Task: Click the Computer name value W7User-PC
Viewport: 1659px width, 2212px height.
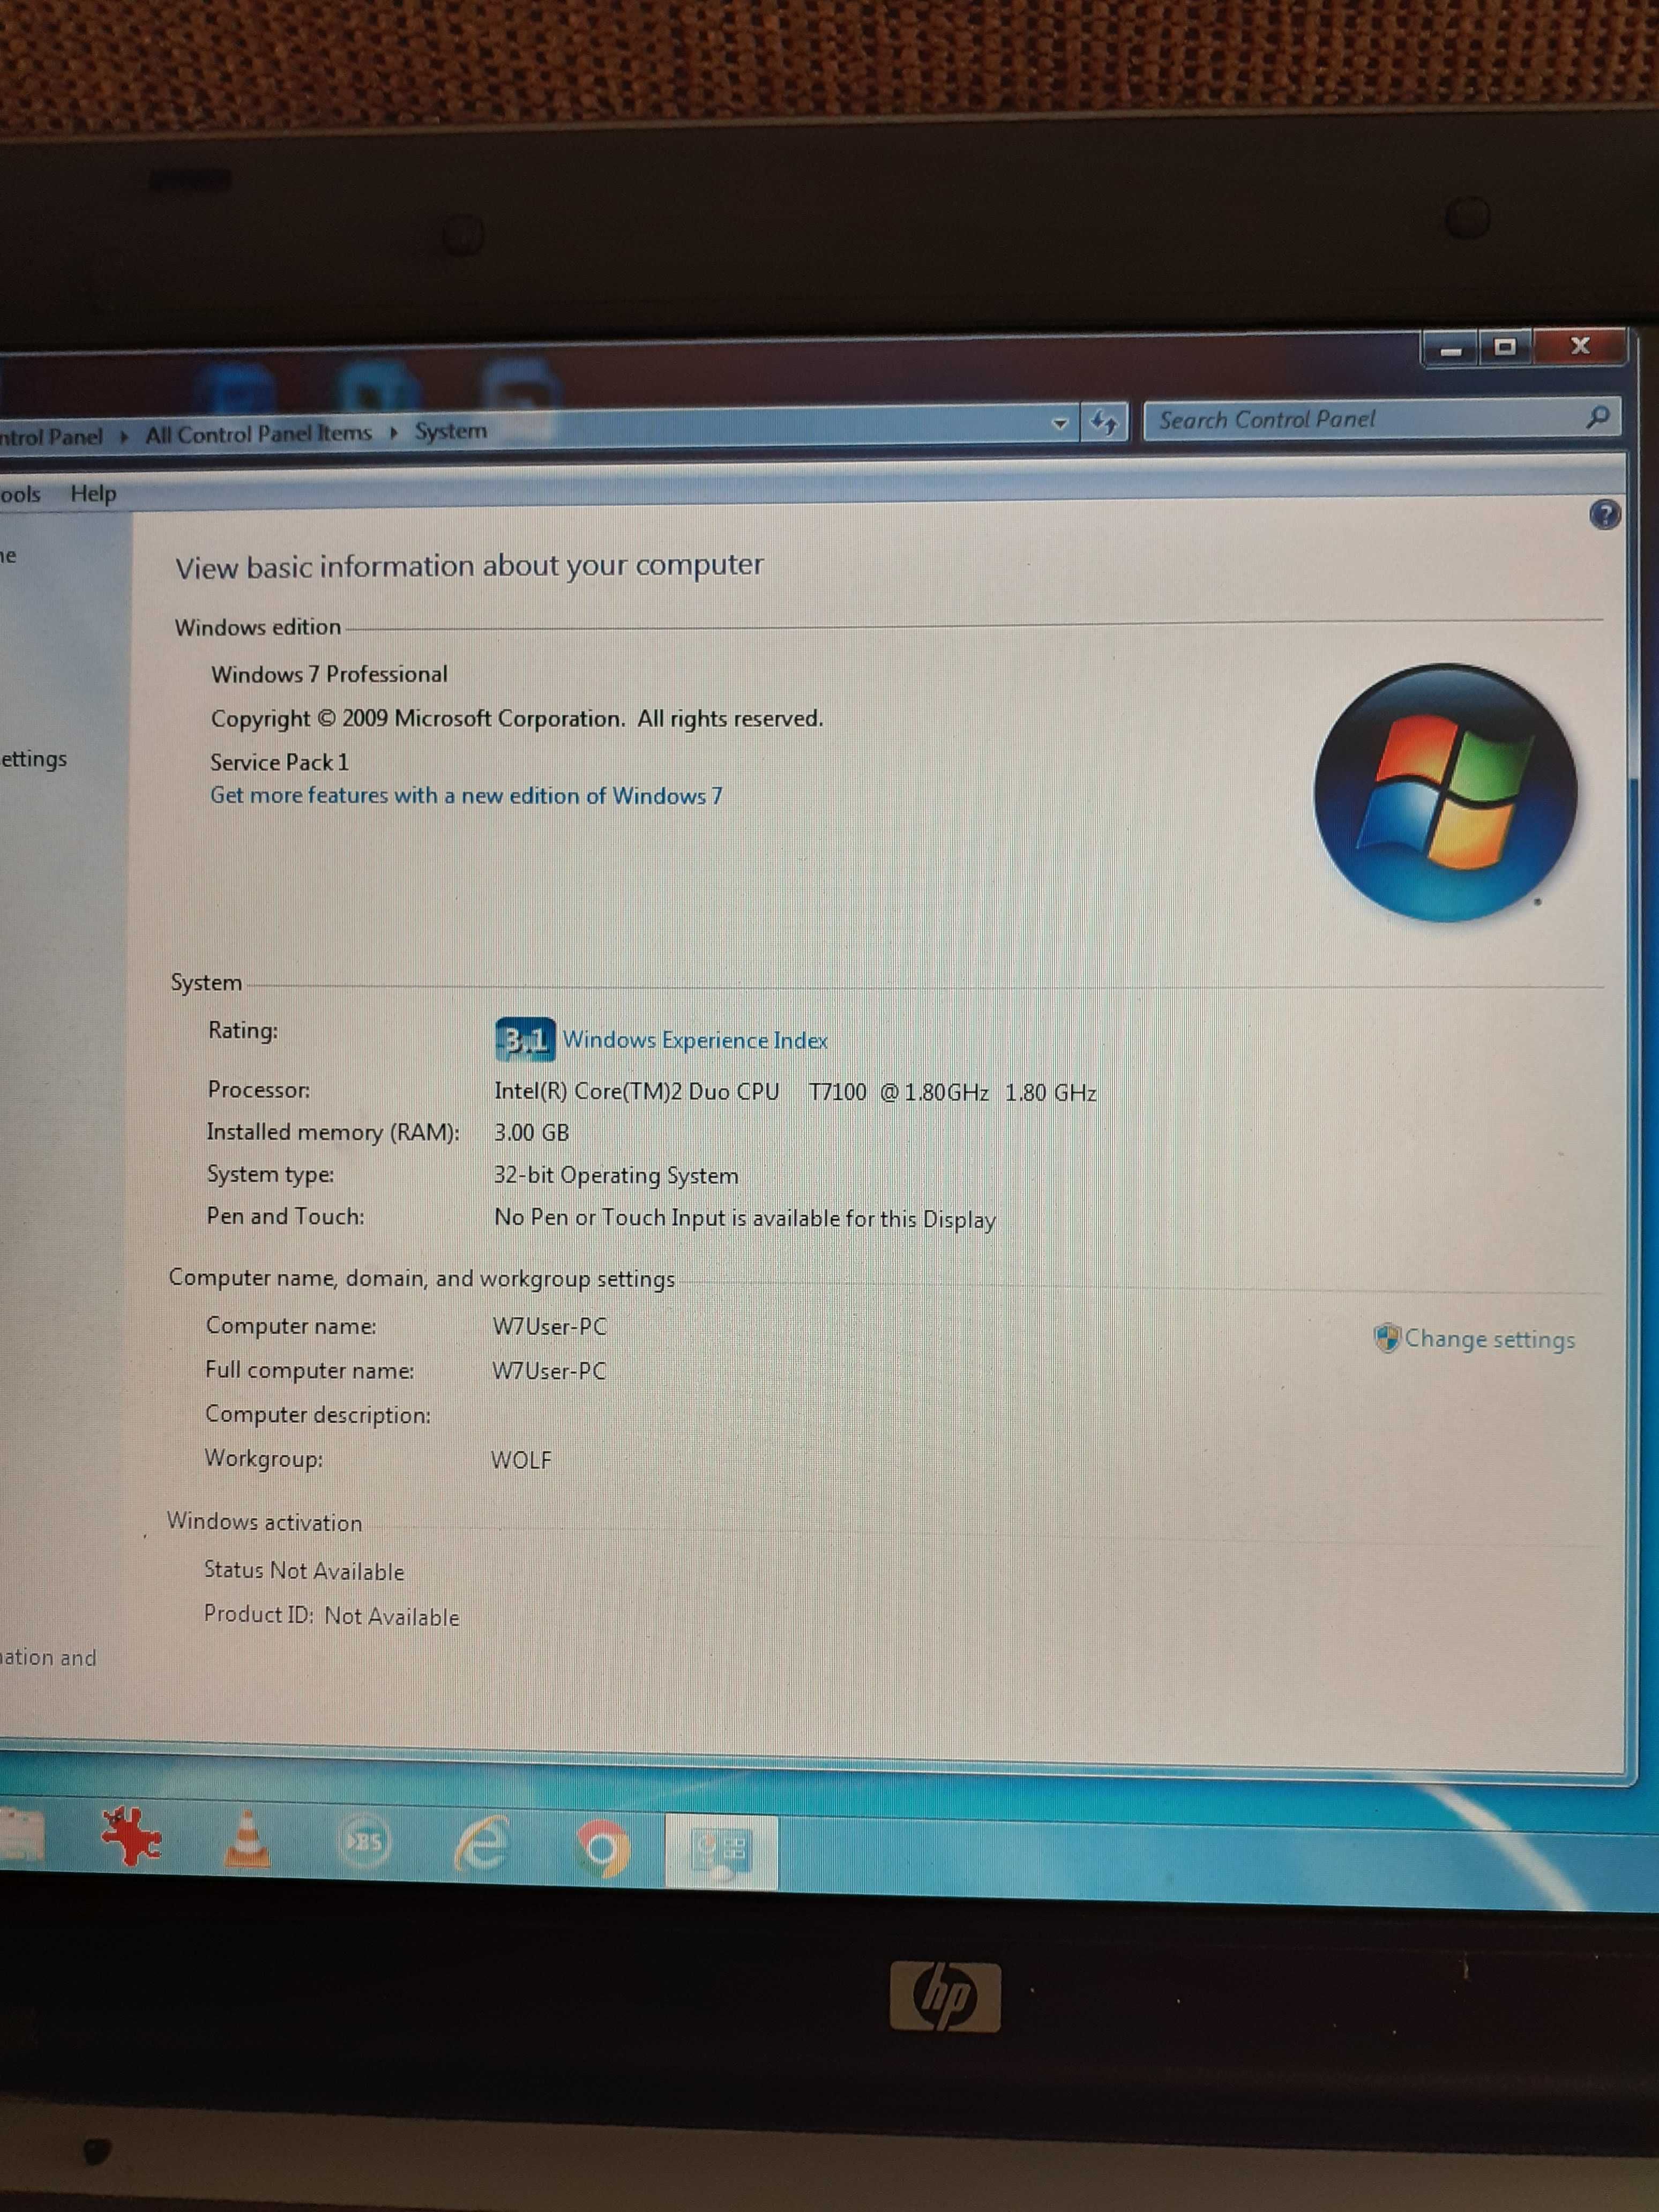Action: (x=549, y=1327)
